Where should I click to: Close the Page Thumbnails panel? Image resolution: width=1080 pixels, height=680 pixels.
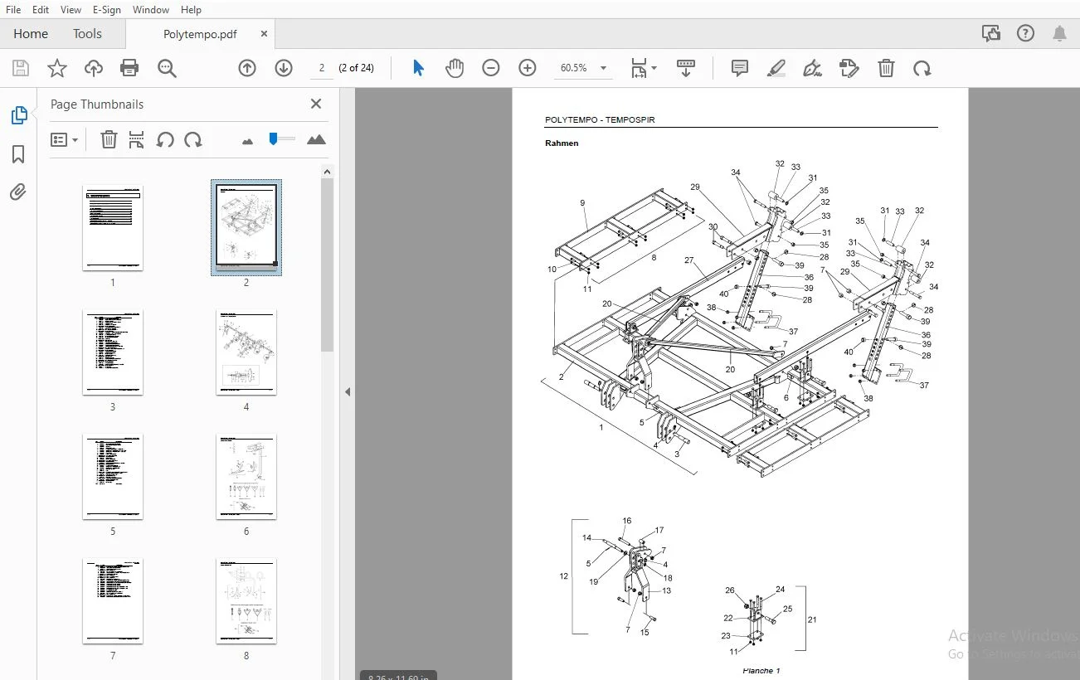[x=316, y=104]
